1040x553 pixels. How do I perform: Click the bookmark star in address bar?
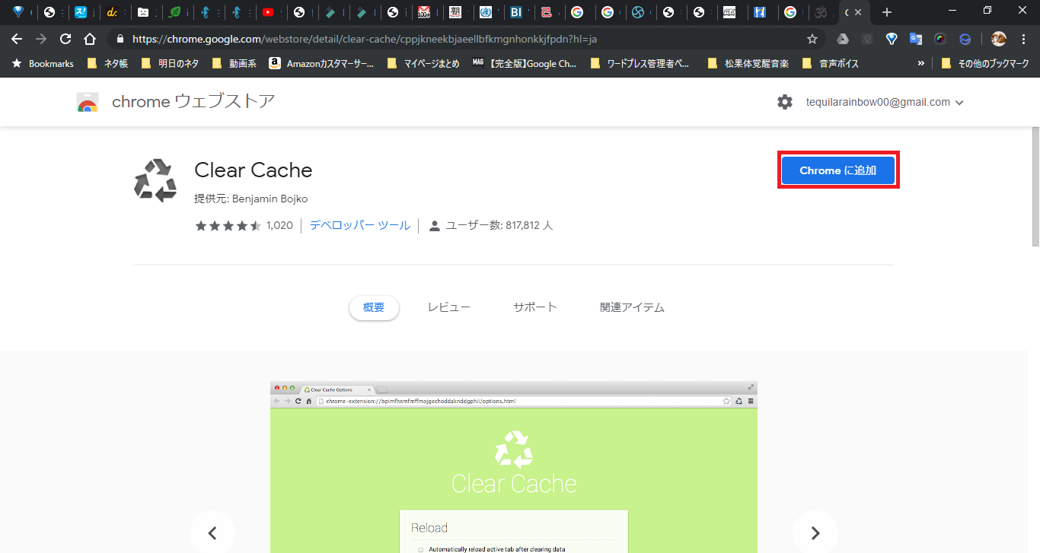812,39
